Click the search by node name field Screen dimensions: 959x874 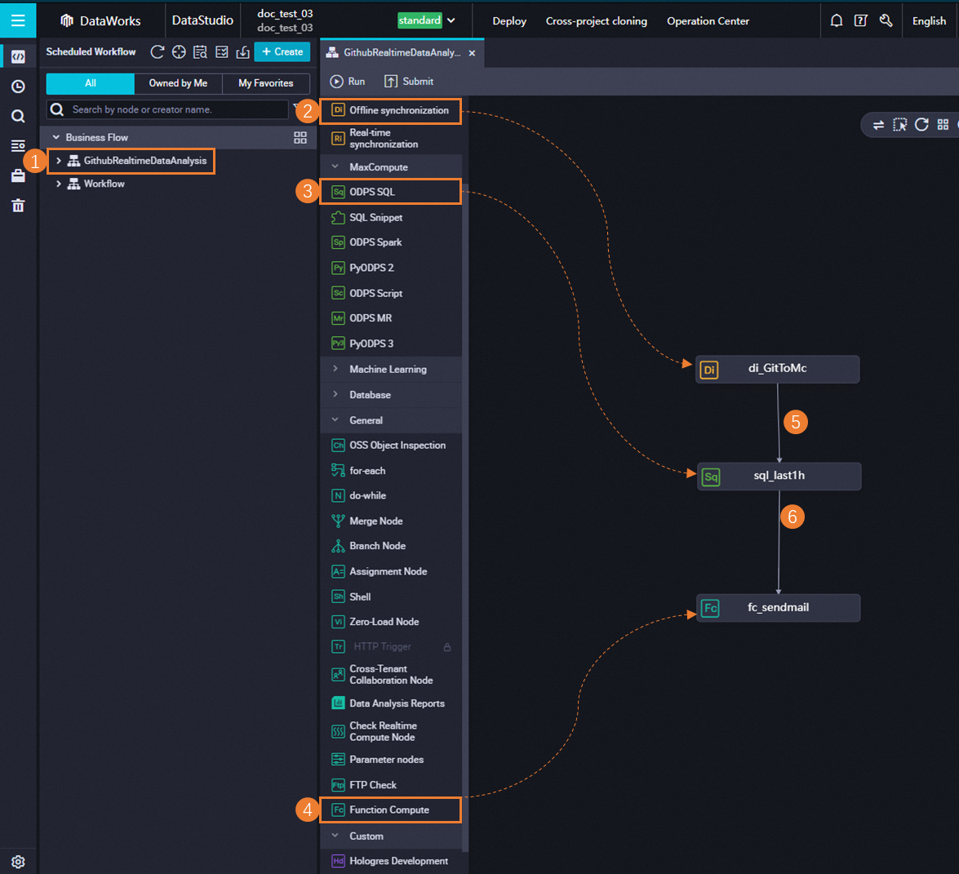(167, 109)
